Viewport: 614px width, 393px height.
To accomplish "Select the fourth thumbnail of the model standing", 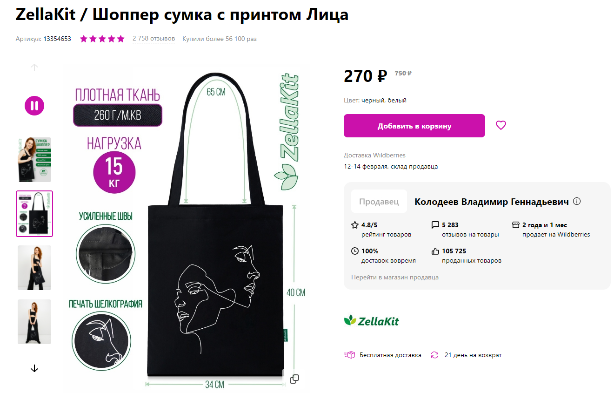I will point(34,322).
